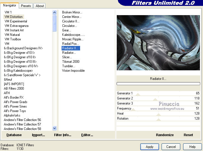The width and height of the screenshot is (203, 151).
Task: Choose the Circulator II... filter
Action: click(x=71, y=21)
